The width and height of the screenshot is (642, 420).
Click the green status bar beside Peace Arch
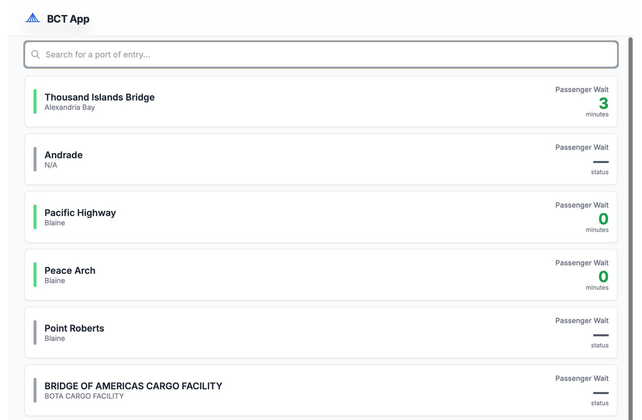pos(35,275)
